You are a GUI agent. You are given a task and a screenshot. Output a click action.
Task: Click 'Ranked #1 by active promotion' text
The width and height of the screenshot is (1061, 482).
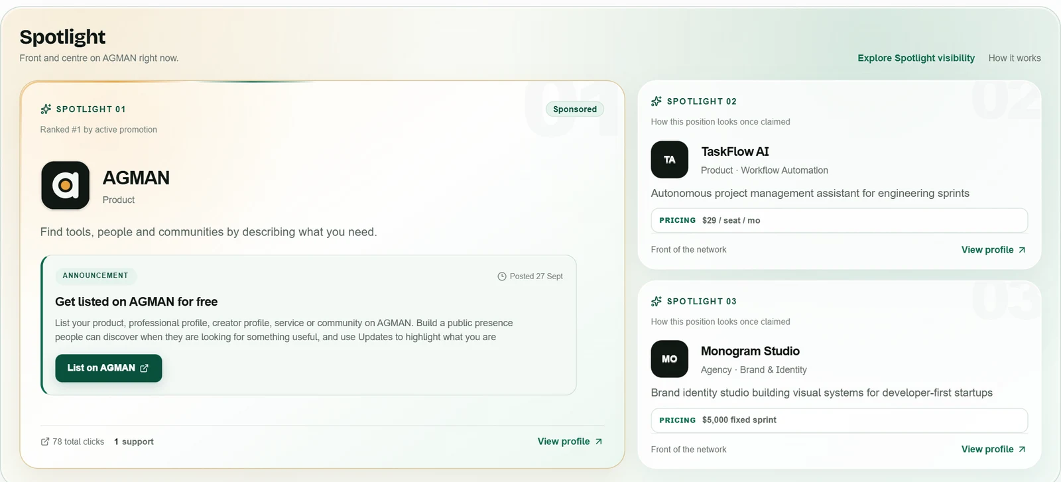pyautogui.click(x=99, y=130)
